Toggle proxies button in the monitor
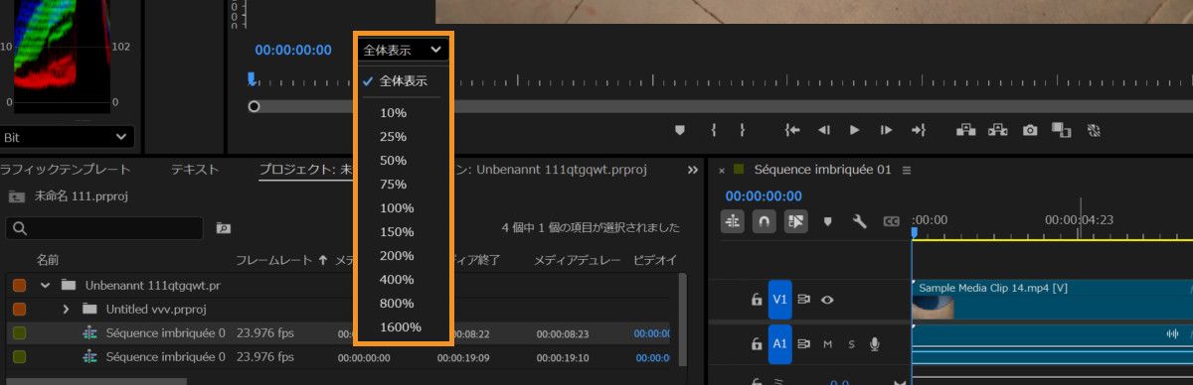This screenshot has height=385, width=1193. point(1093,130)
